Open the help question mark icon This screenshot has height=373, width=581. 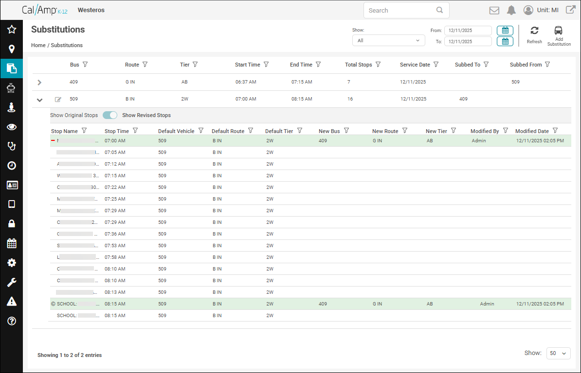click(x=12, y=321)
